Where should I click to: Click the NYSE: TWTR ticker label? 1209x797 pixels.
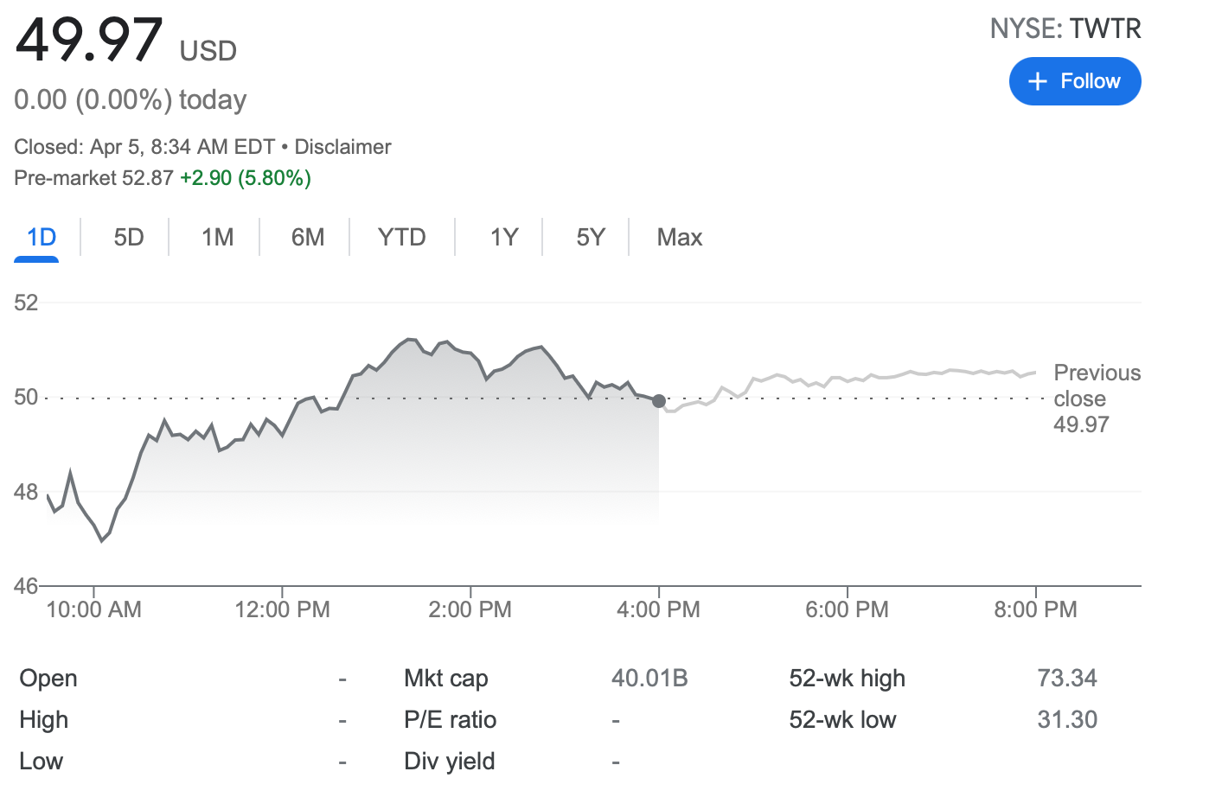1065,29
